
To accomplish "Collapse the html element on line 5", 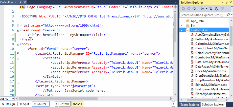I will click(x=17, y=26).
